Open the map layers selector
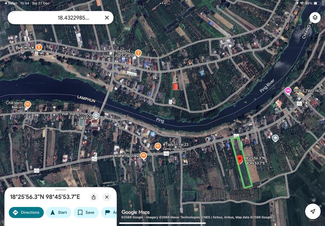The height and width of the screenshot is (226, 325). click(x=315, y=18)
